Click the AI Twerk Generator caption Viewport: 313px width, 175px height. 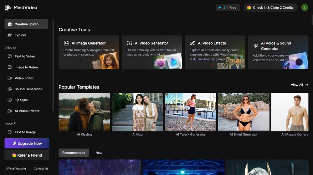(x=190, y=135)
